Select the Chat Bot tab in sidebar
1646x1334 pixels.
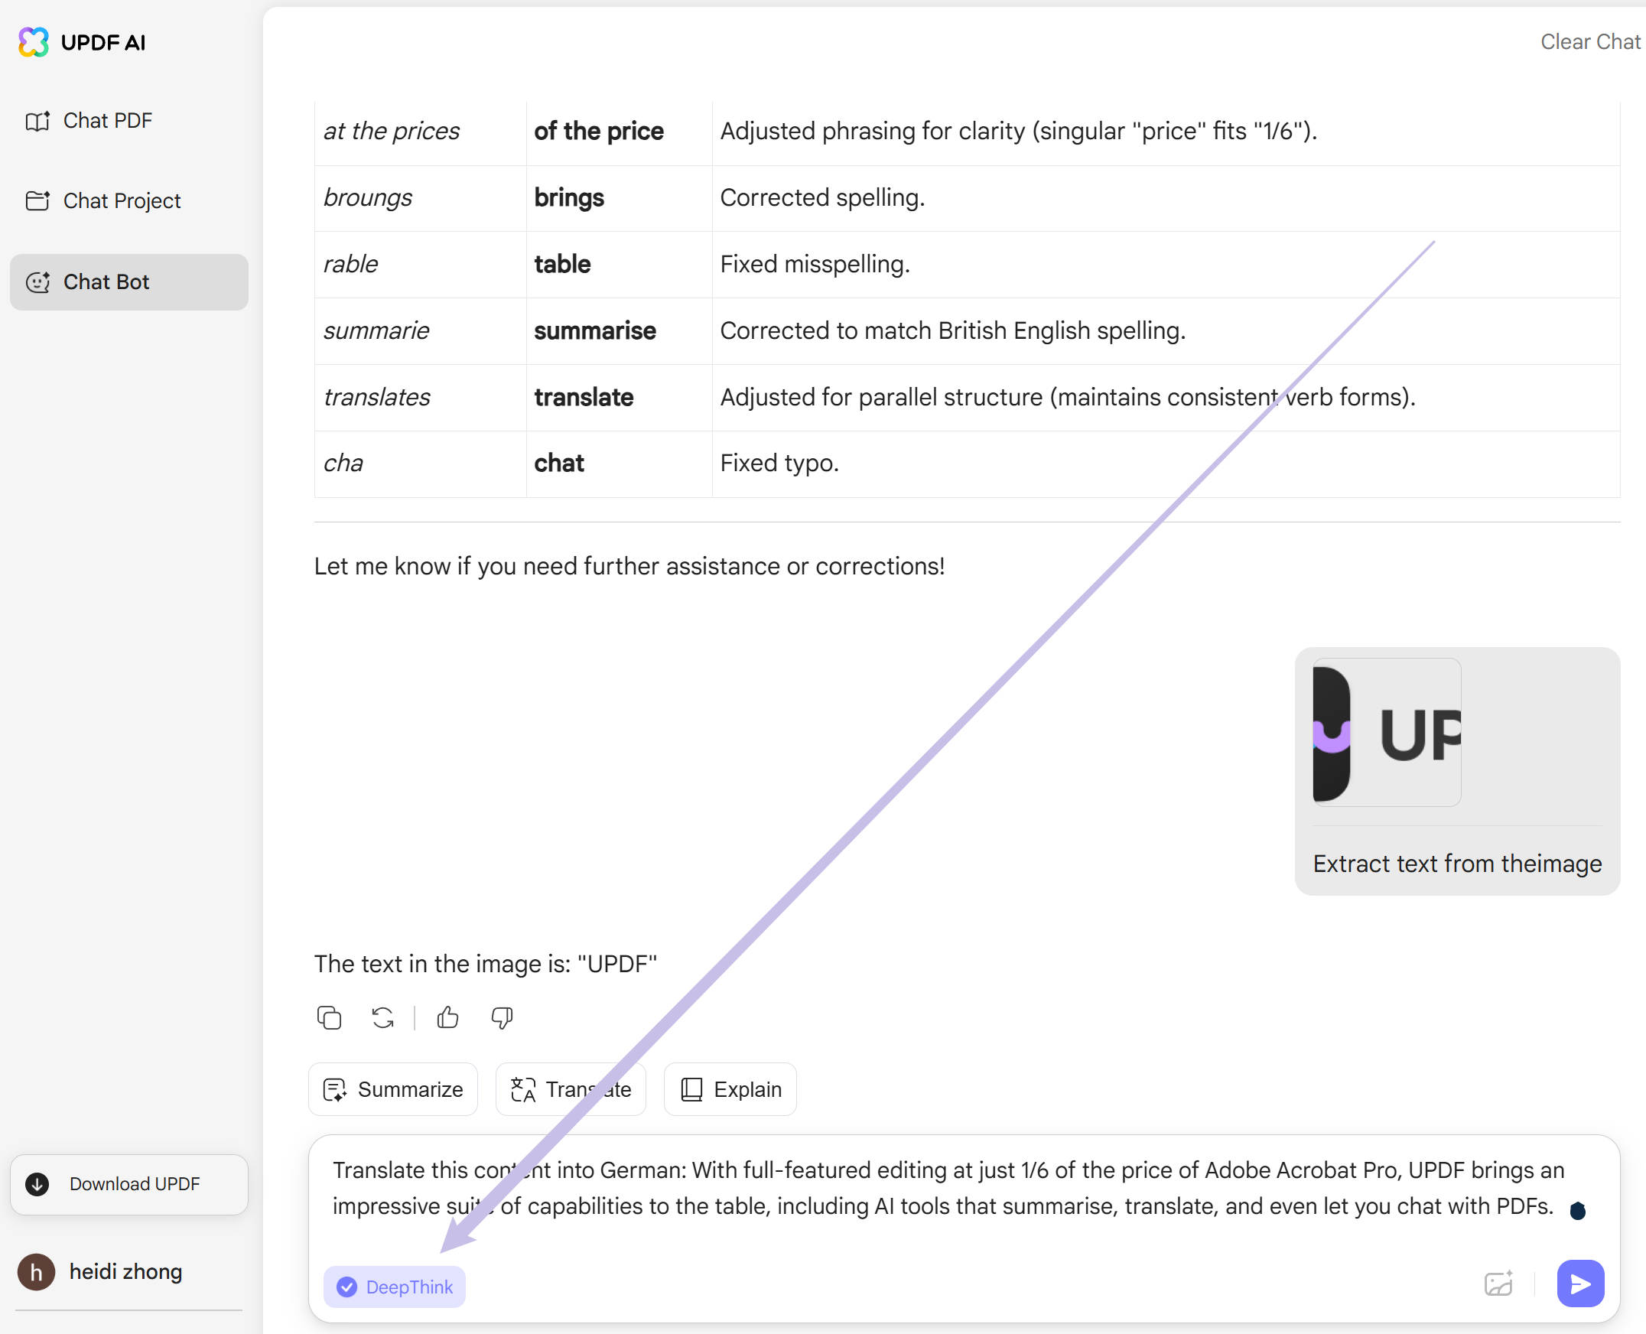tap(106, 281)
